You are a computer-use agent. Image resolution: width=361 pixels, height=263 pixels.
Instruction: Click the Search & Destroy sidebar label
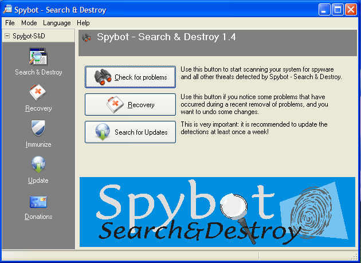(38, 72)
